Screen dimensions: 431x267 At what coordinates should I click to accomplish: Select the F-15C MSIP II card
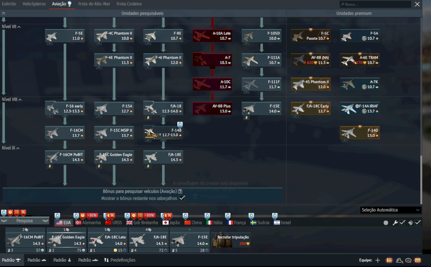click(x=114, y=132)
